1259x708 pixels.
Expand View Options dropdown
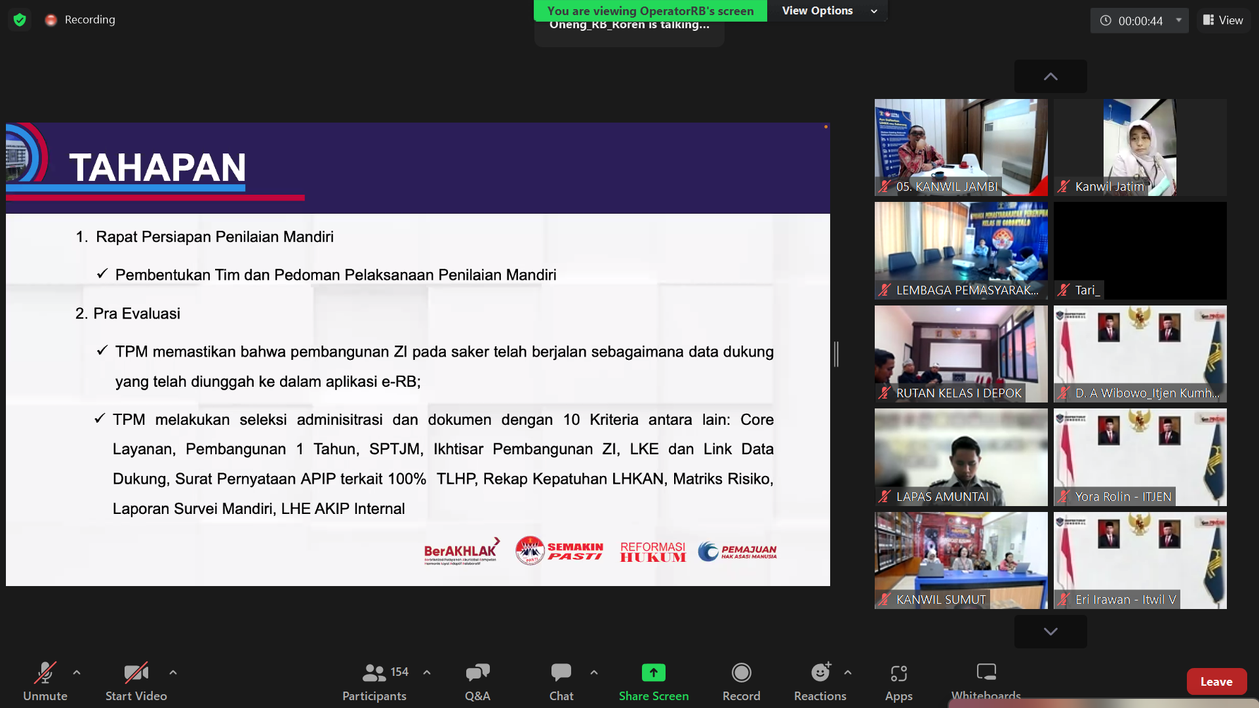pos(829,10)
